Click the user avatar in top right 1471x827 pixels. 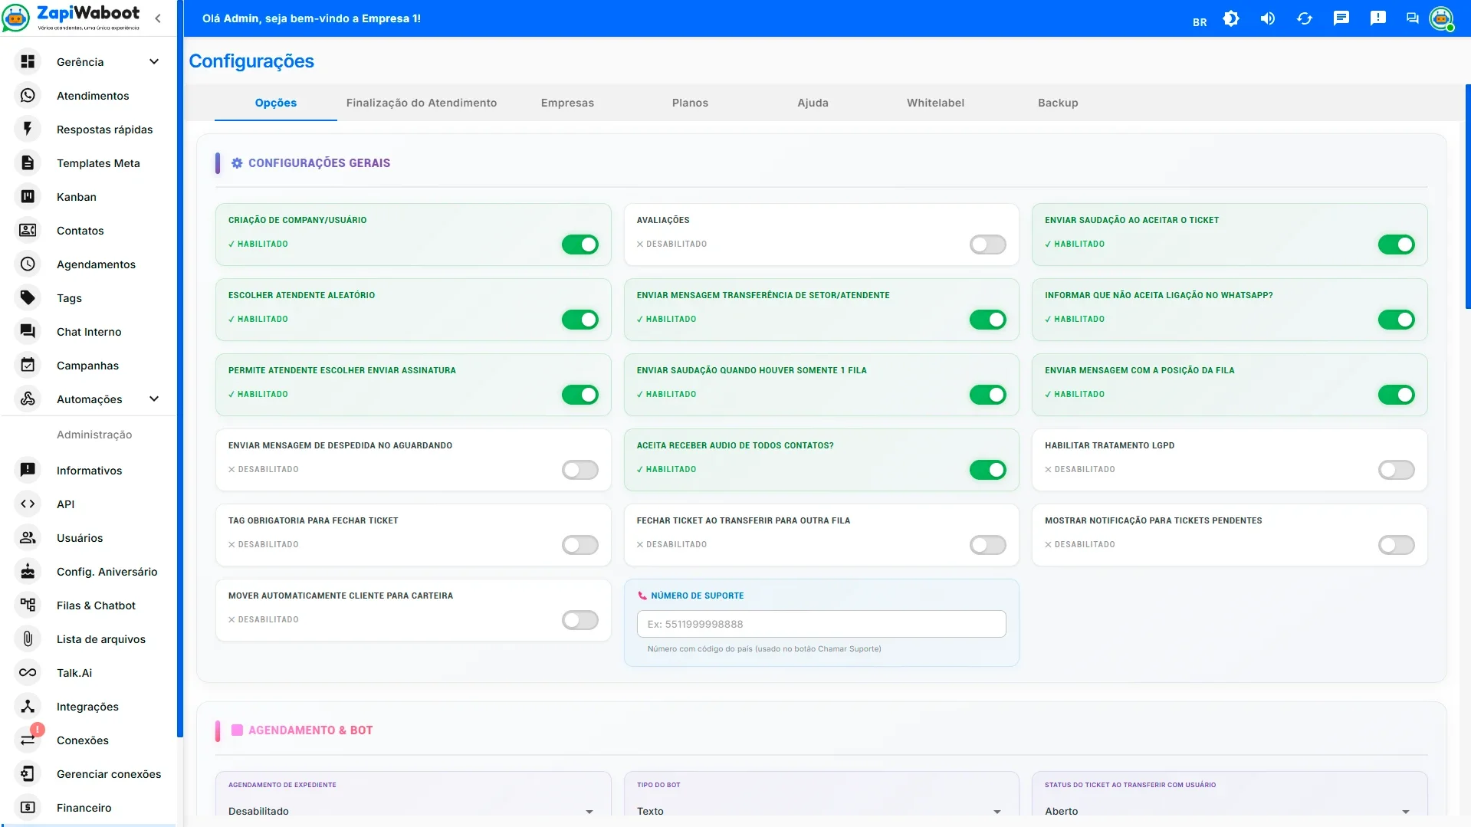1441,18
